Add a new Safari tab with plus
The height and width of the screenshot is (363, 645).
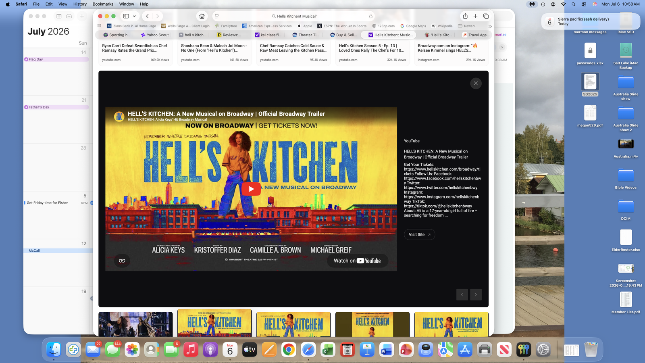click(475, 16)
